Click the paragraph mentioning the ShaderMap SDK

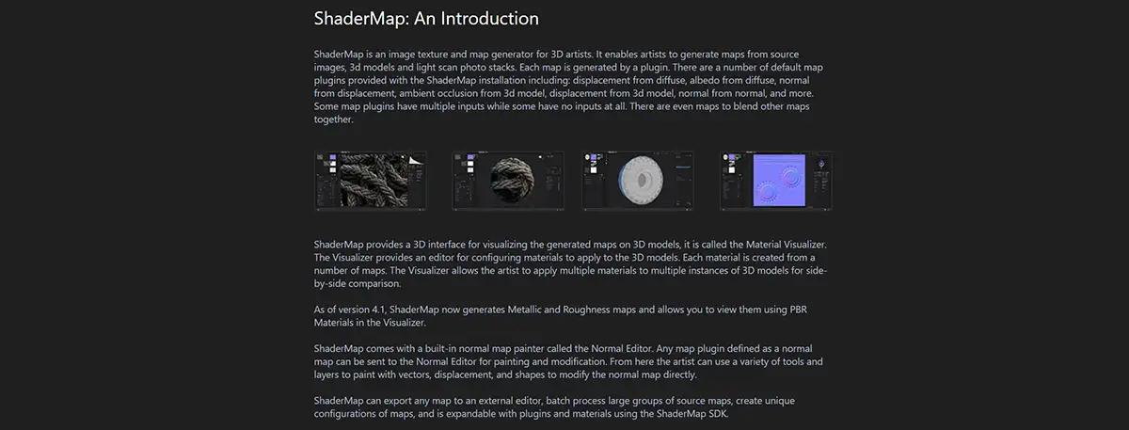click(555, 407)
